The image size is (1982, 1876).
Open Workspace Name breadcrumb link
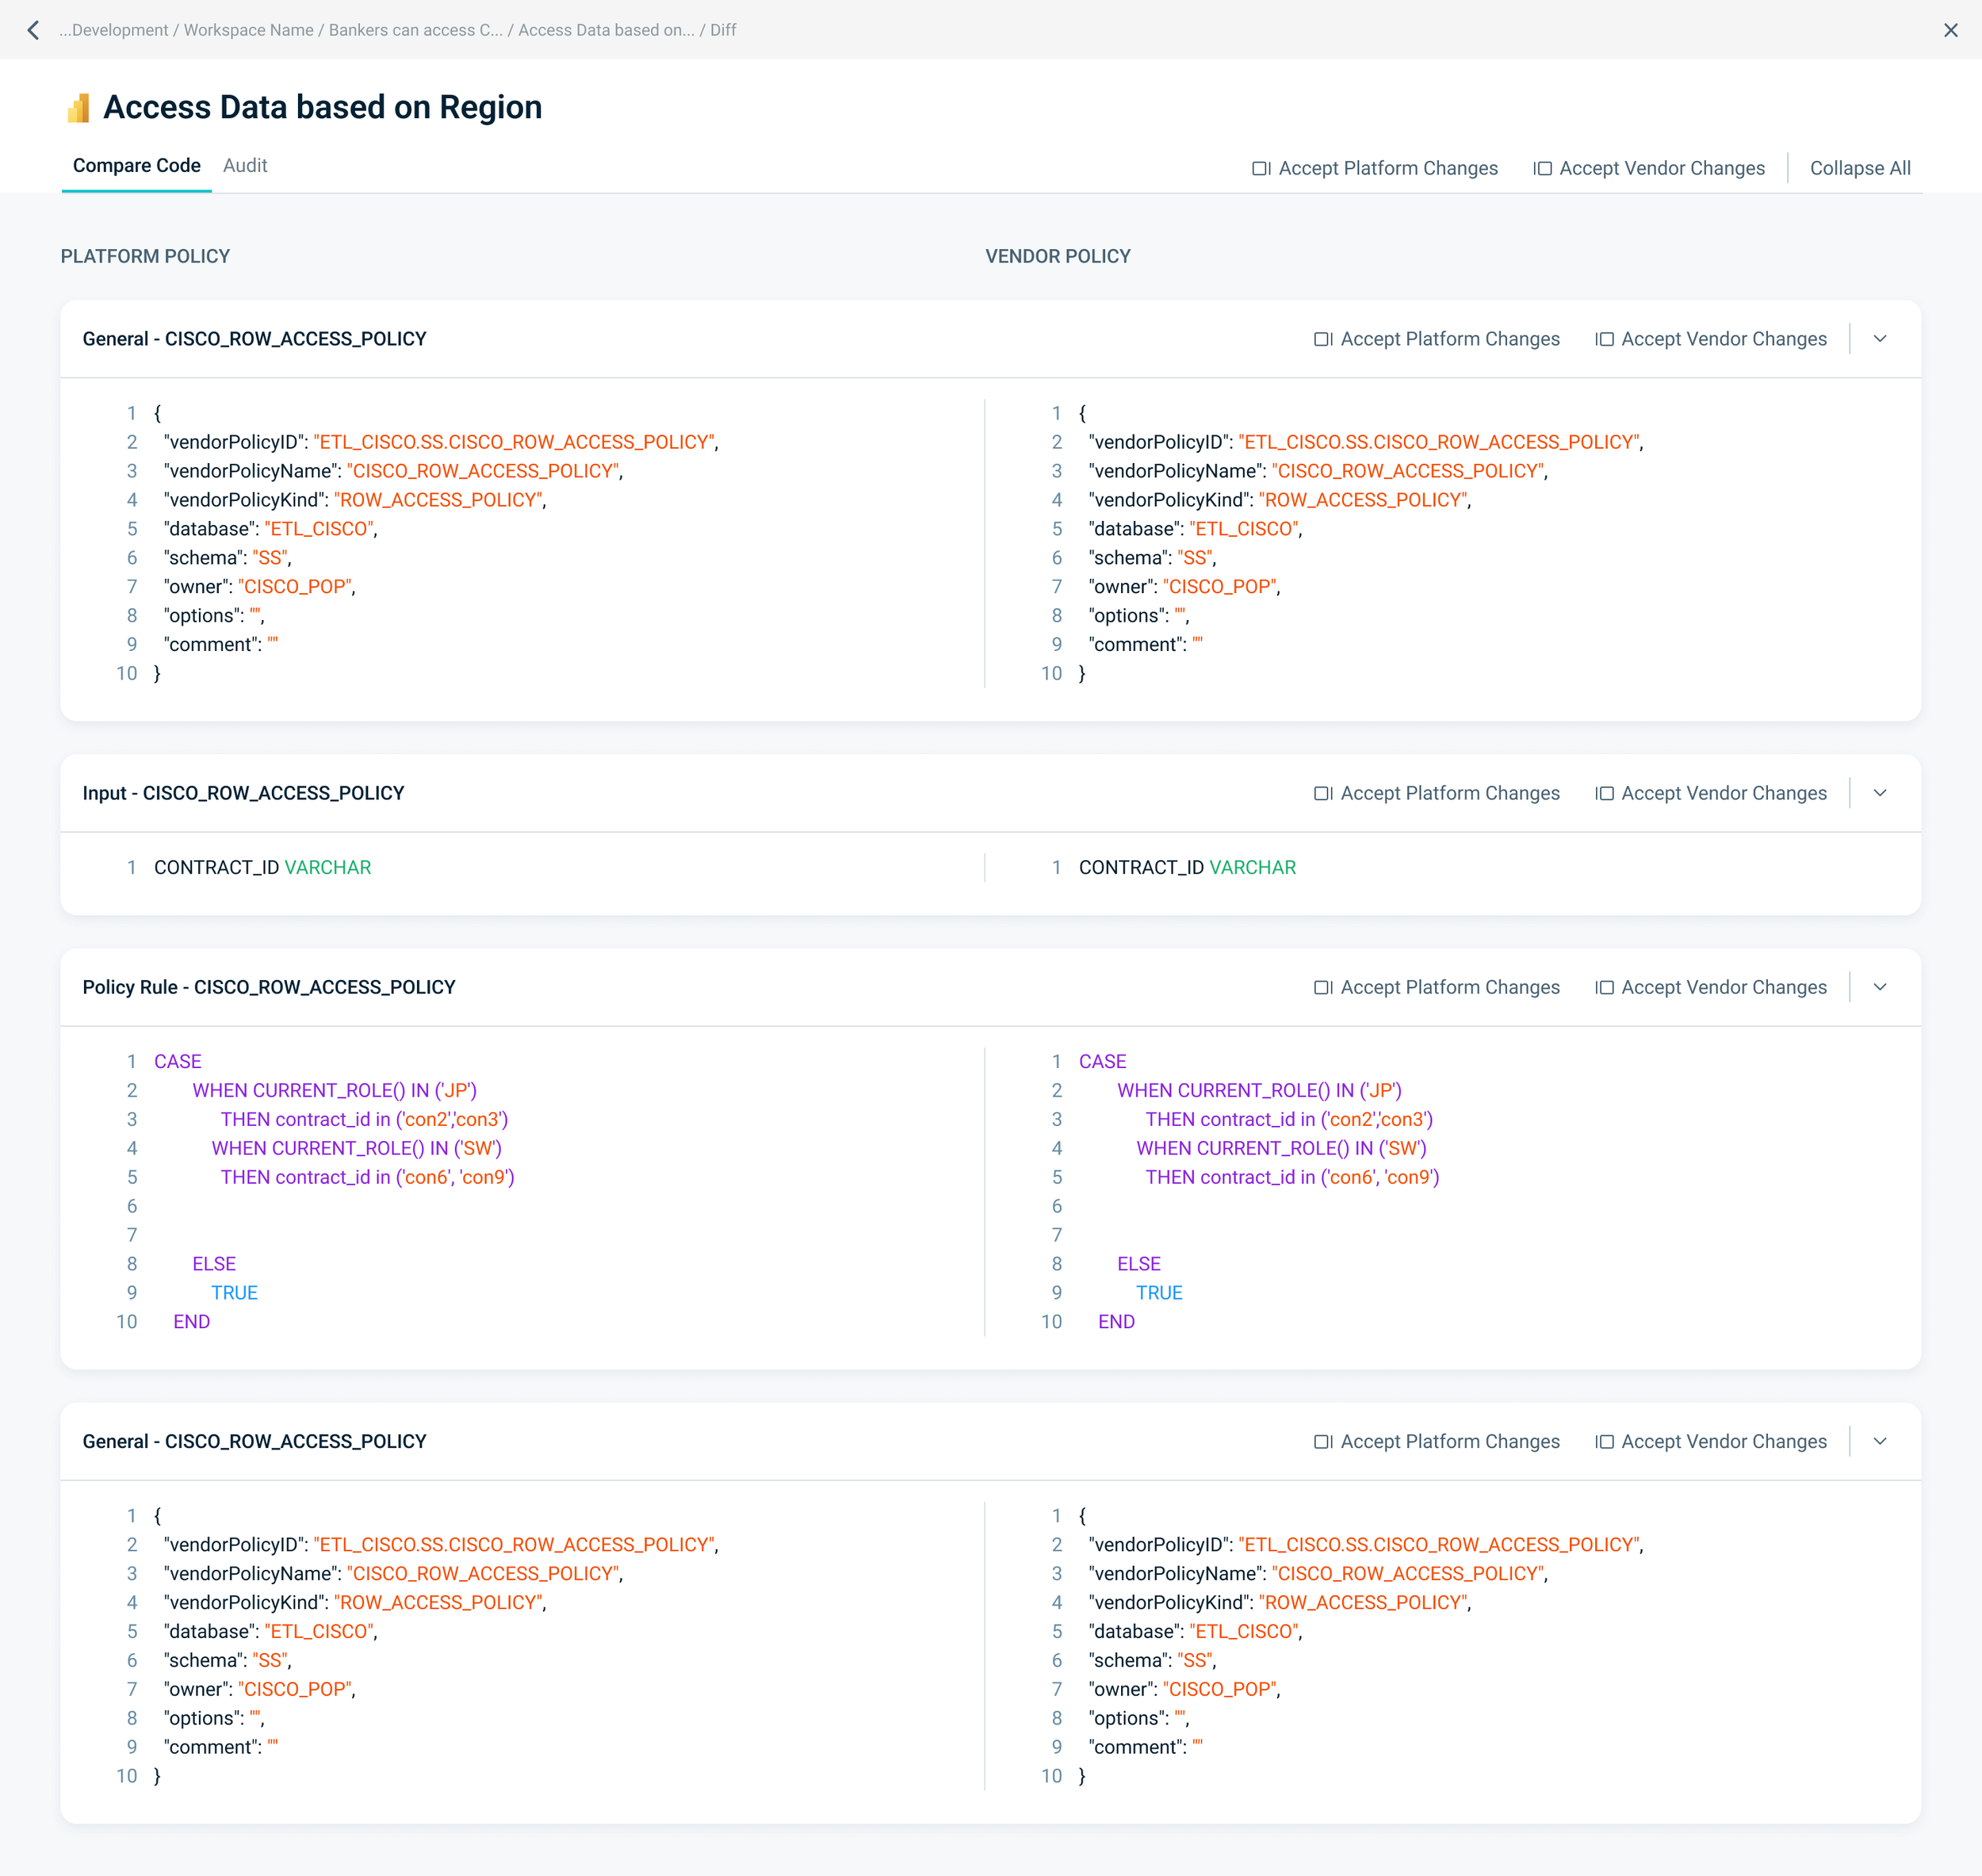click(248, 30)
